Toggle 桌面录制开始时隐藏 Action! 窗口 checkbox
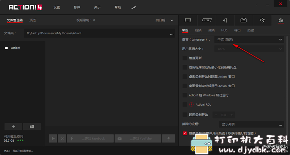290x155 pixels. click(x=185, y=76)
